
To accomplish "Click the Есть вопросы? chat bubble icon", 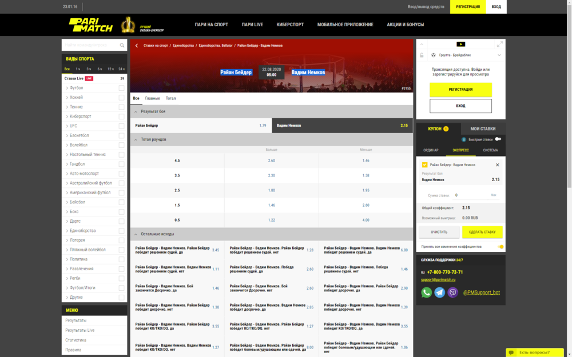I will tap(511, 352).
